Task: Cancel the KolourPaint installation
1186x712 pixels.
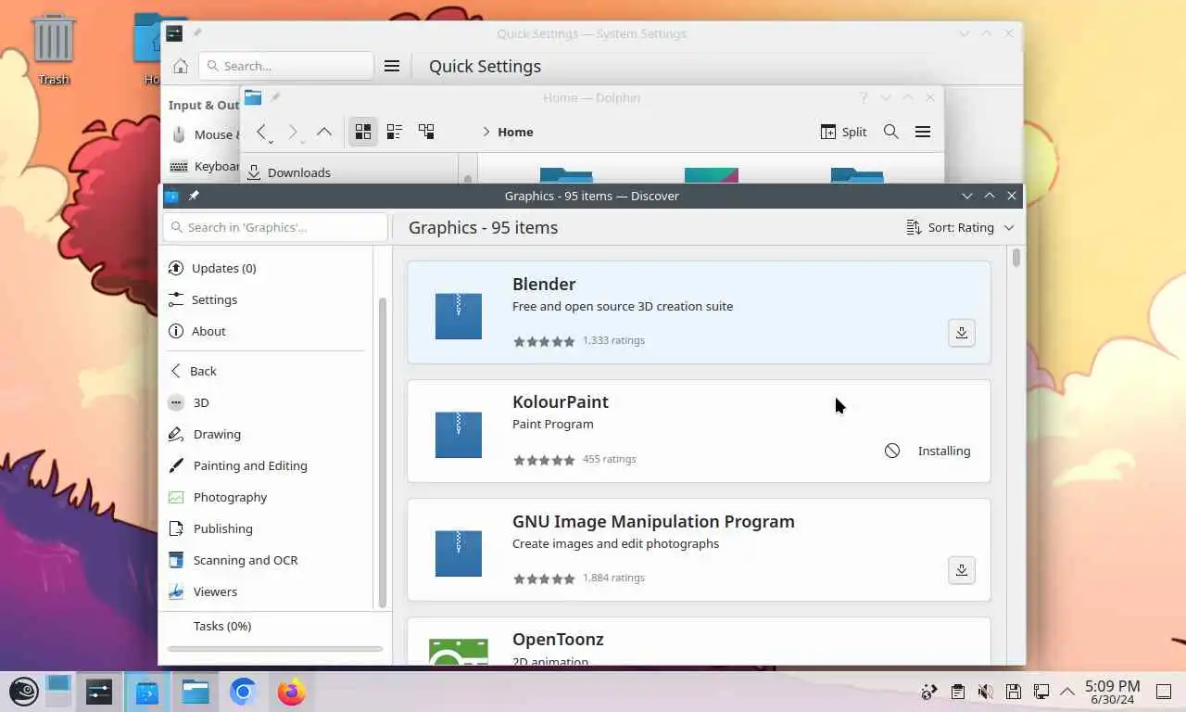Action: (892, 451)
